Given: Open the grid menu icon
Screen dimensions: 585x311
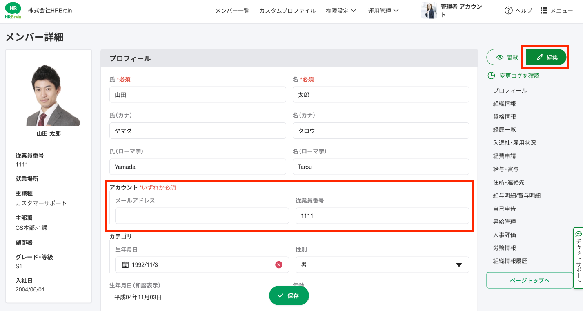Looking at the screenshot, I should tap(544, 11).
